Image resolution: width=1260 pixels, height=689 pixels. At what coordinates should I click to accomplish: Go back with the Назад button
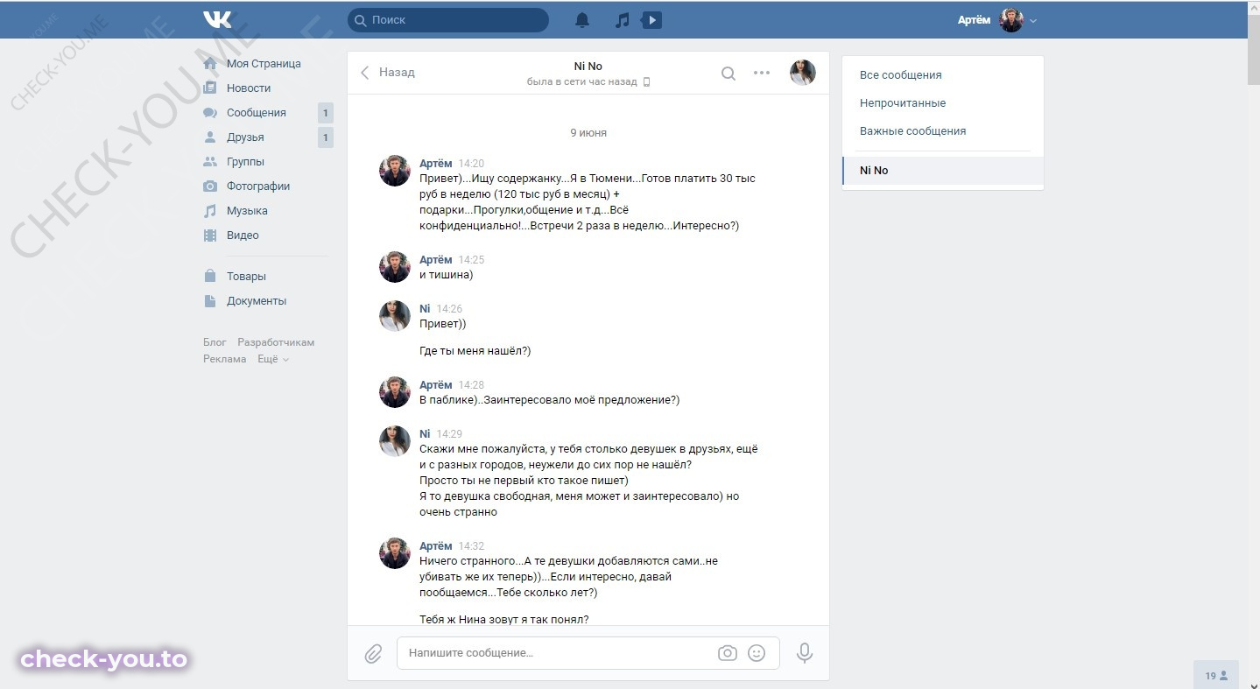click(x=388, y=73)
